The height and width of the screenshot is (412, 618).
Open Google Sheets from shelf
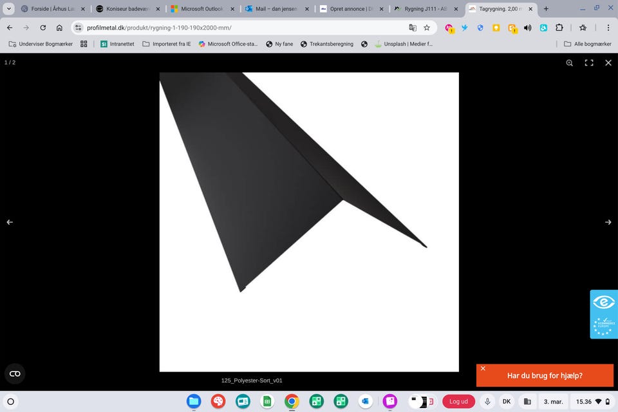[x=267, y=401]
